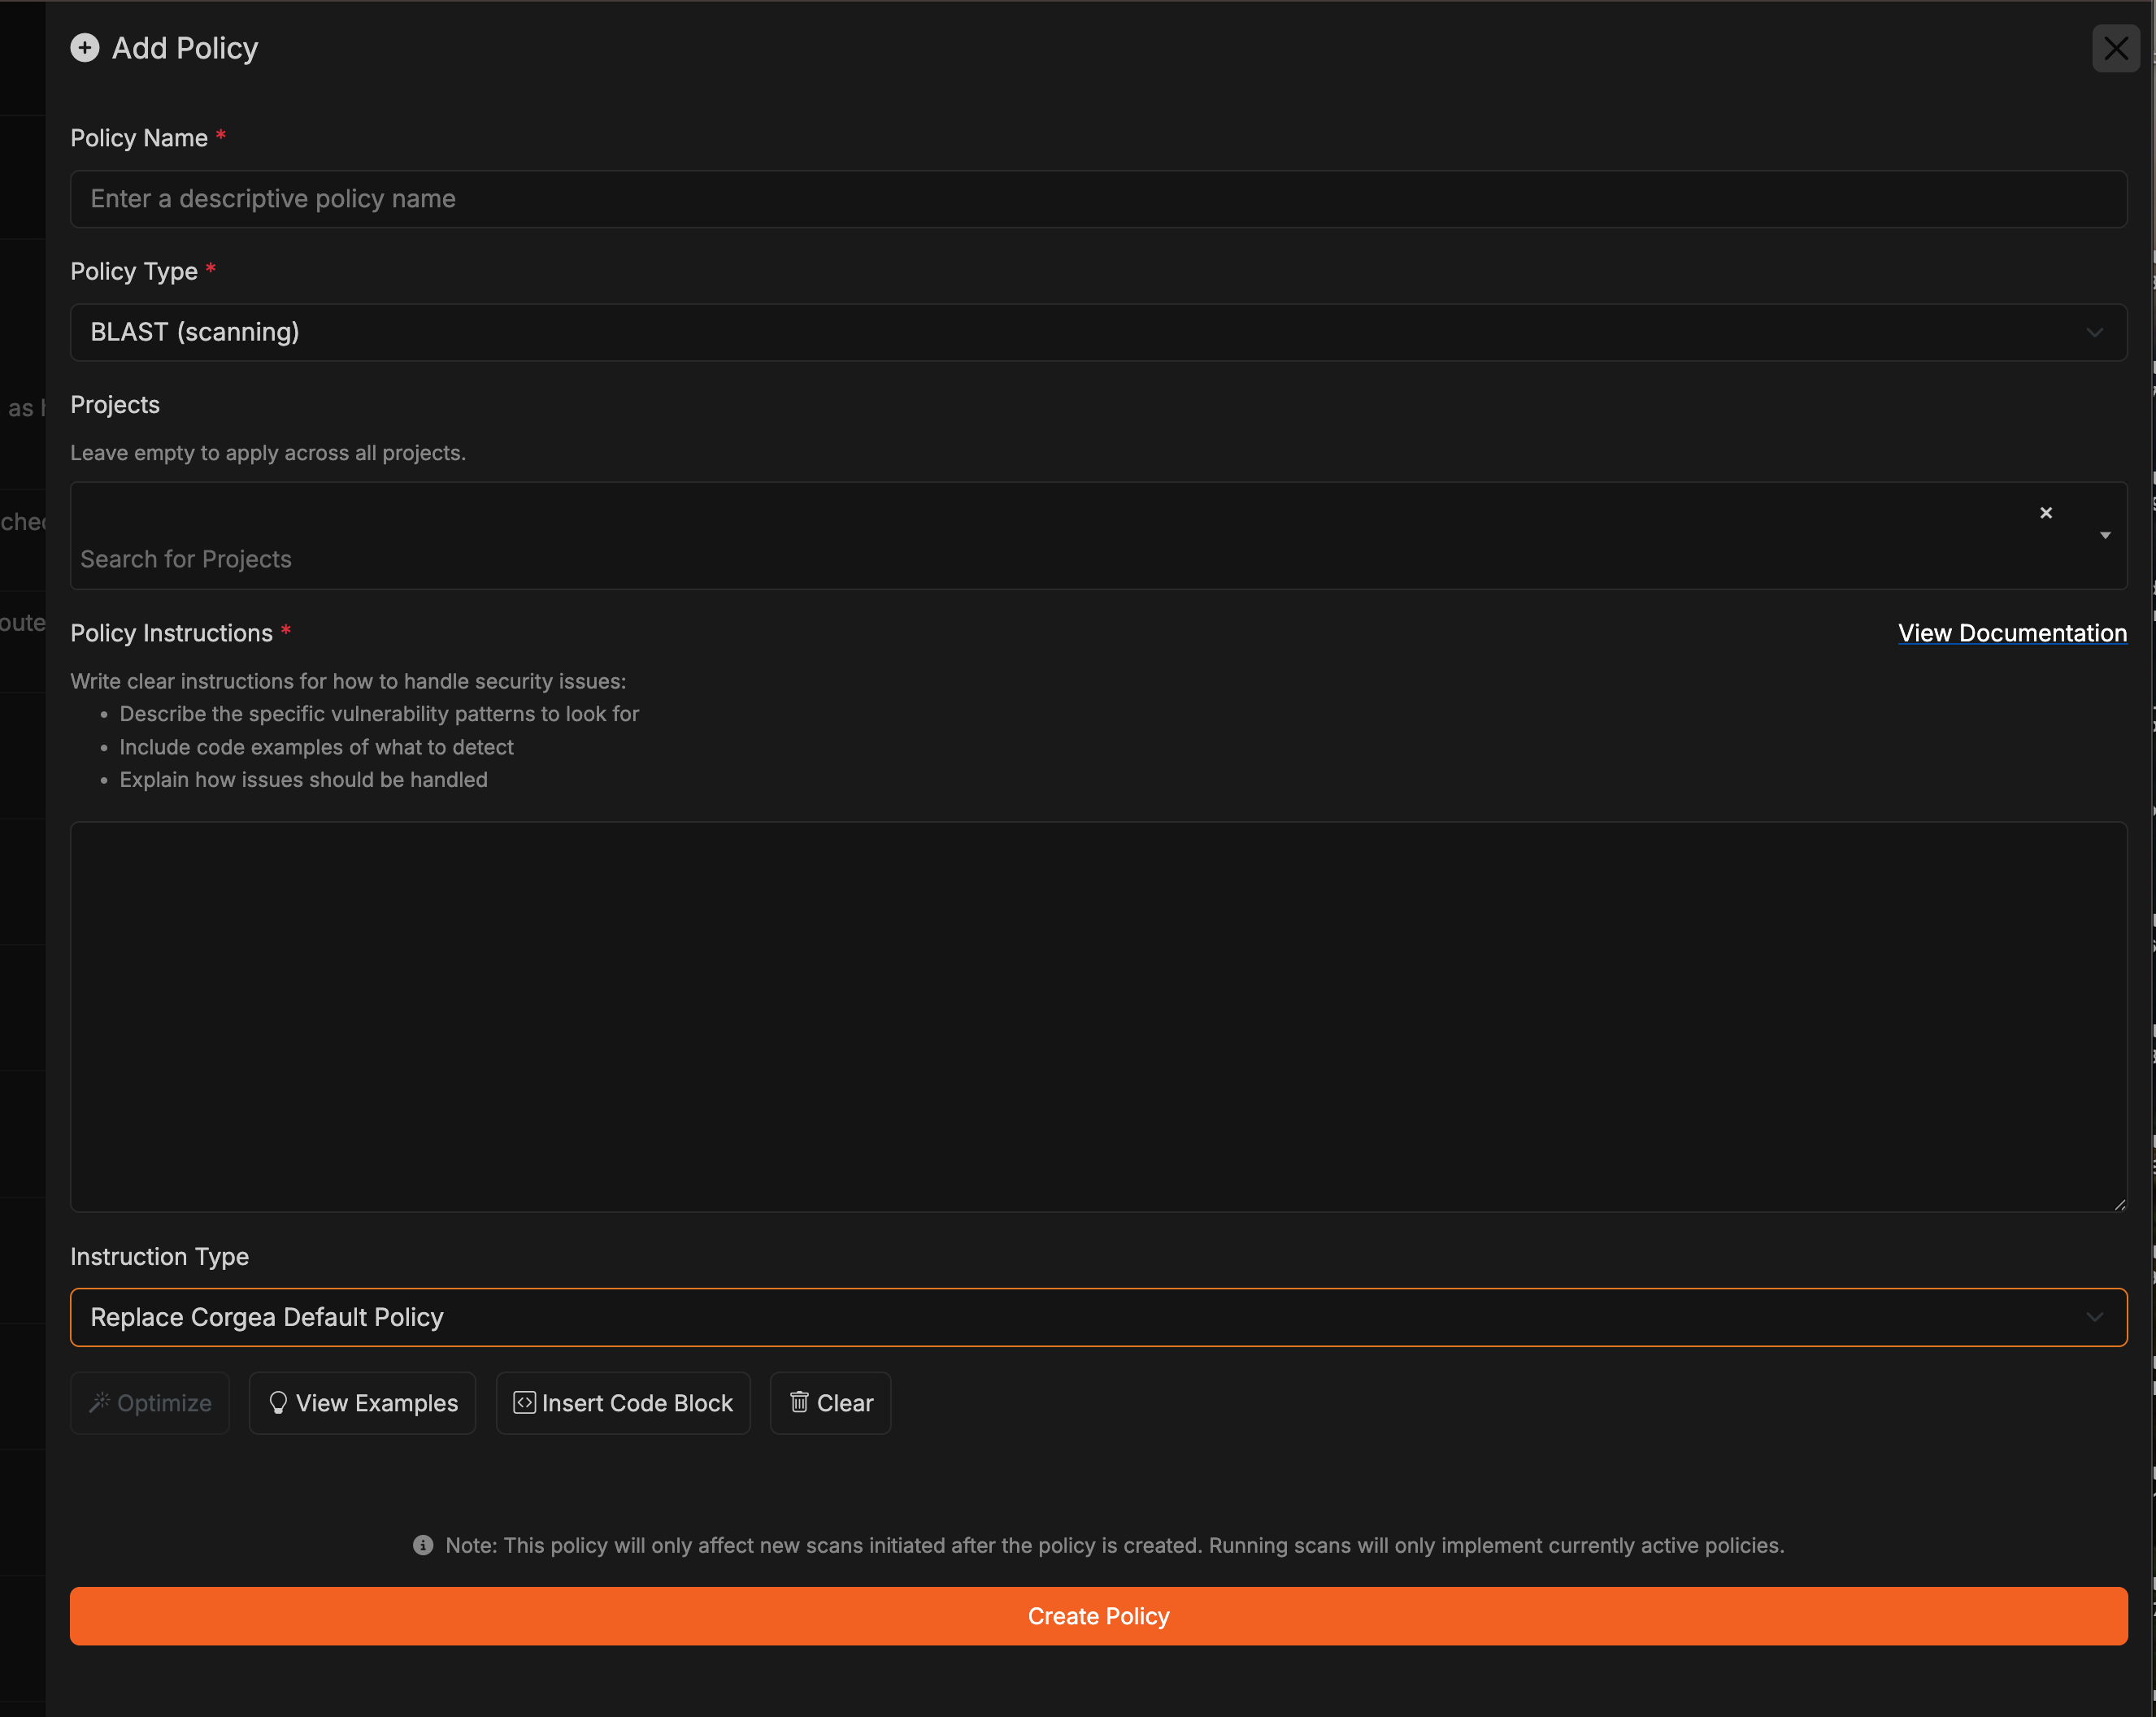This screenshot has width=2156, height=1717.
Task: Click the trash Clear icon
Action: tap(799, 1402)
